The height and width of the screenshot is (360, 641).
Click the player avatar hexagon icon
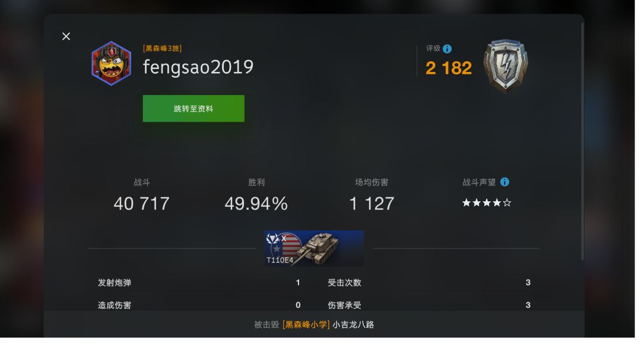[111, 63]
